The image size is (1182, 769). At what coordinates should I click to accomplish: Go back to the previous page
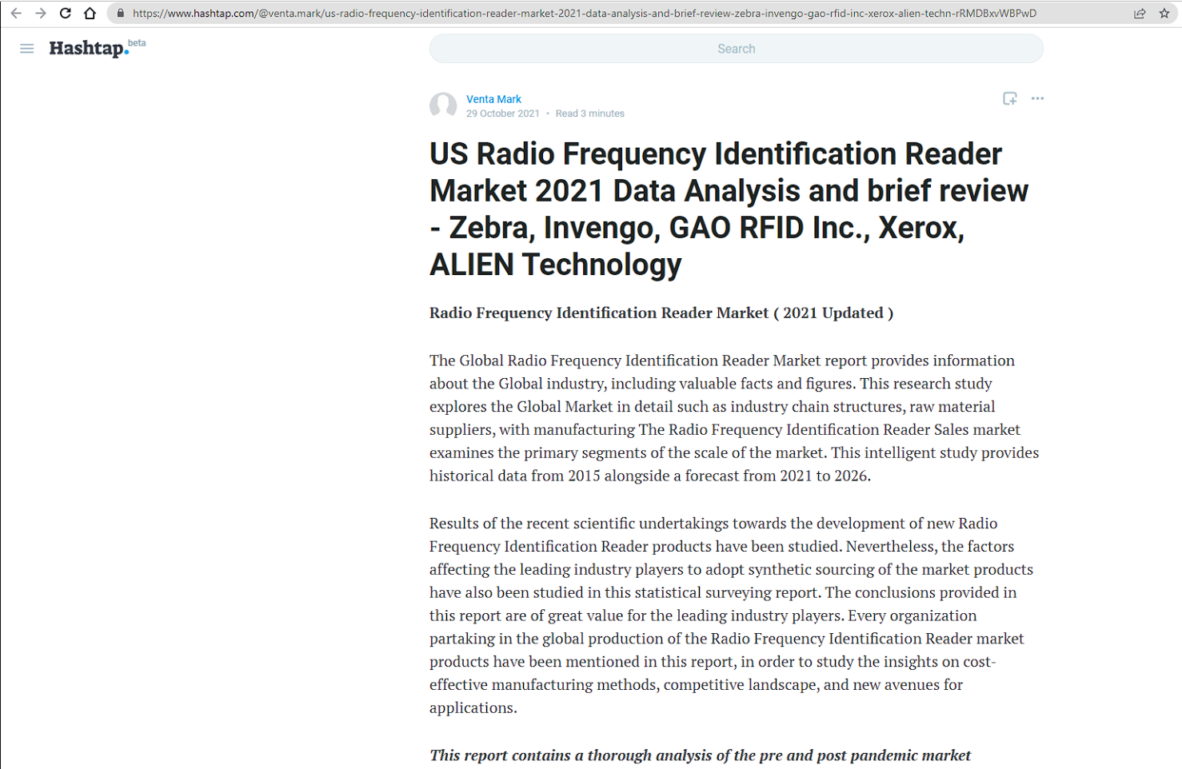(16, 14)
